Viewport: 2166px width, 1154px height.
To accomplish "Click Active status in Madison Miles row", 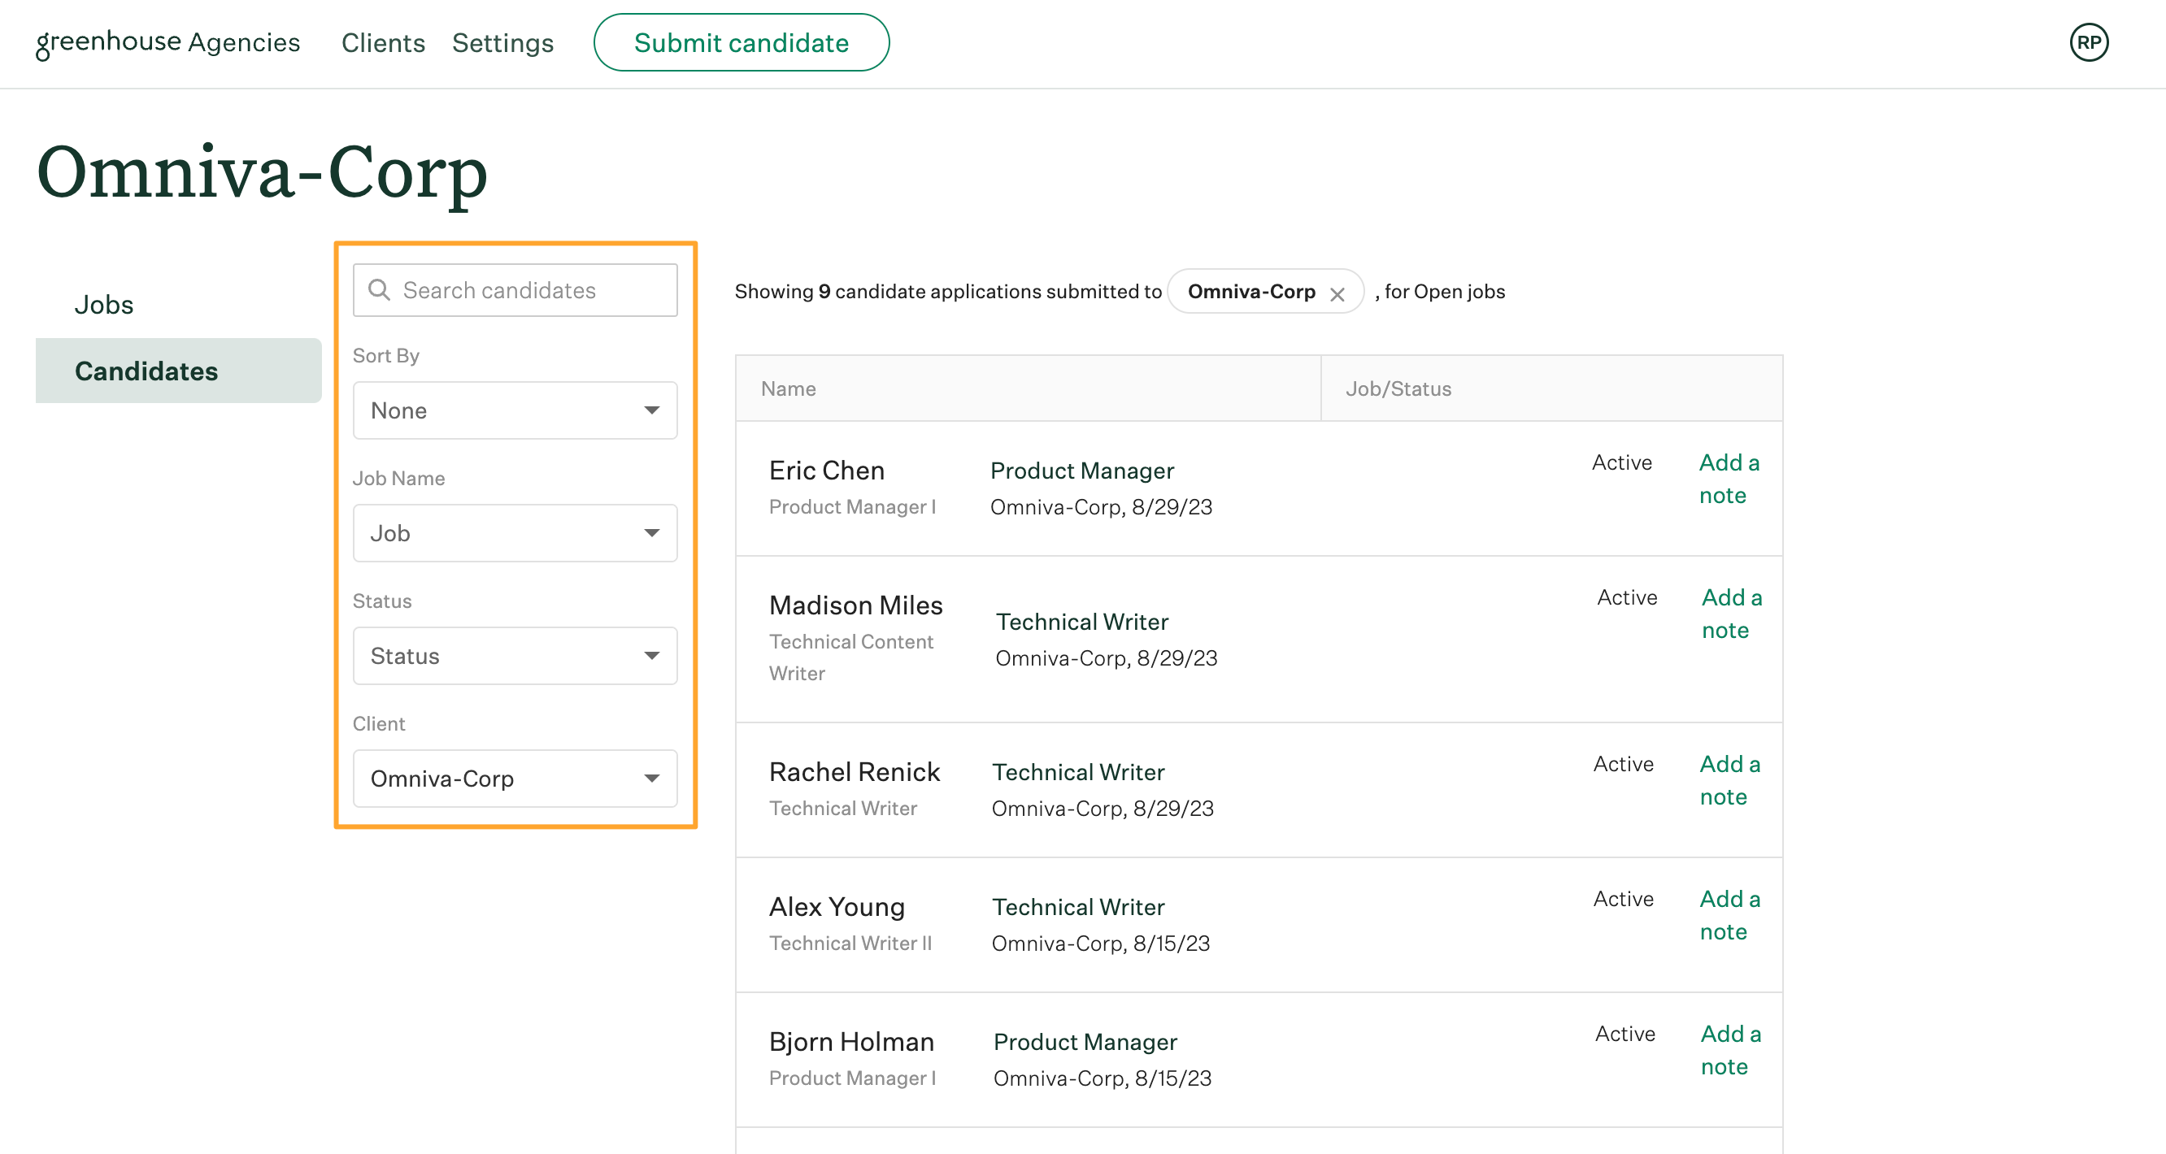I will tap(1627, 597).
